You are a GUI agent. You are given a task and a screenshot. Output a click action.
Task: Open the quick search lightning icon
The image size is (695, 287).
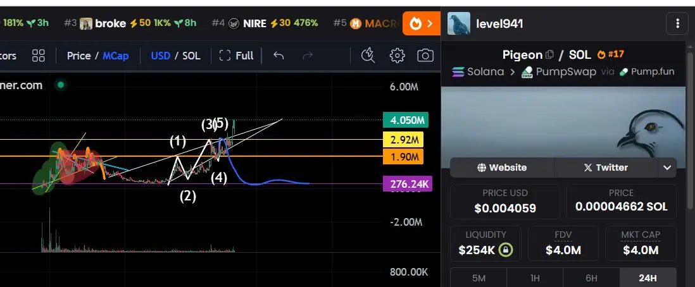click(368, 56)
